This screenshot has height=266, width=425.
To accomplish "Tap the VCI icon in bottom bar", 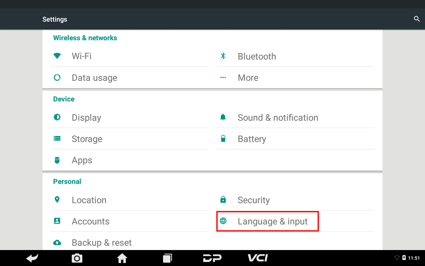I will [258, 258].
